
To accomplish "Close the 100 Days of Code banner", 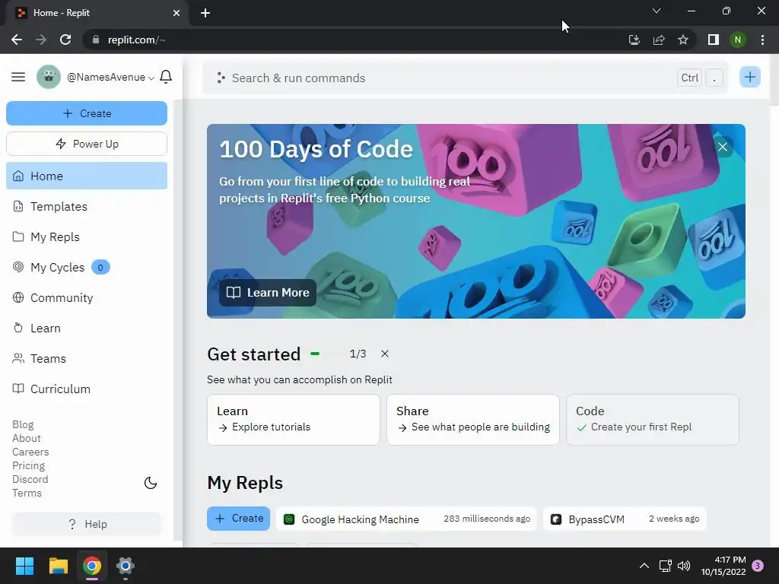I will point(723,147).
